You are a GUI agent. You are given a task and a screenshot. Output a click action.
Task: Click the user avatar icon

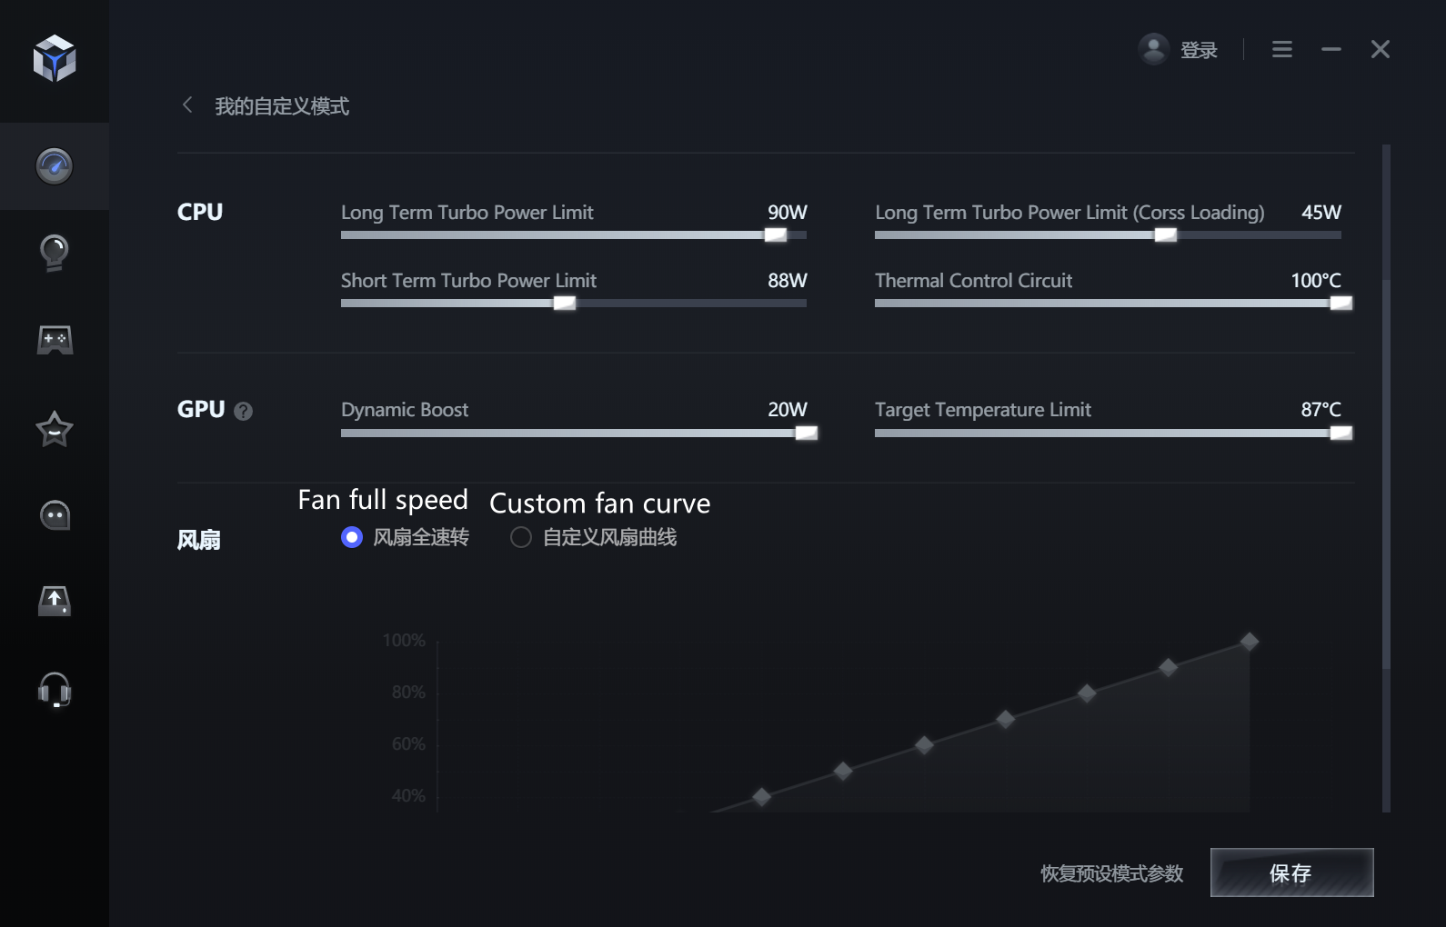1153,49
